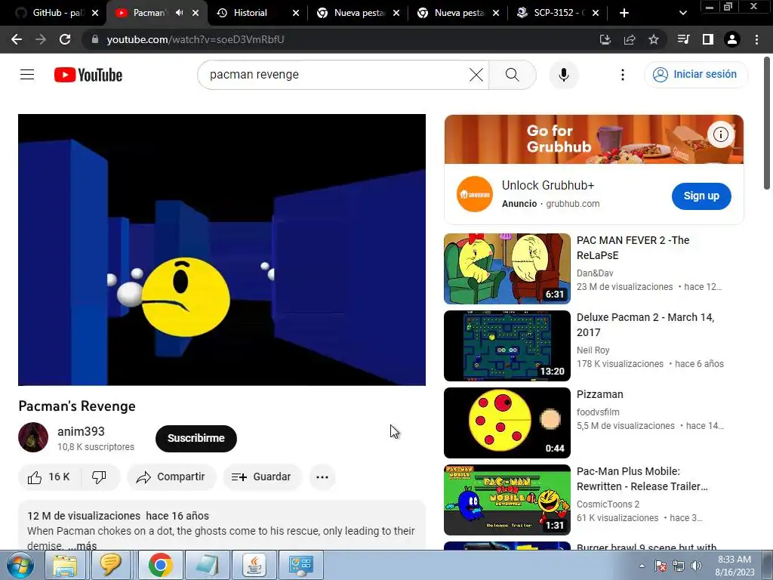Click security flag icon in system tray

click(661, 566)
